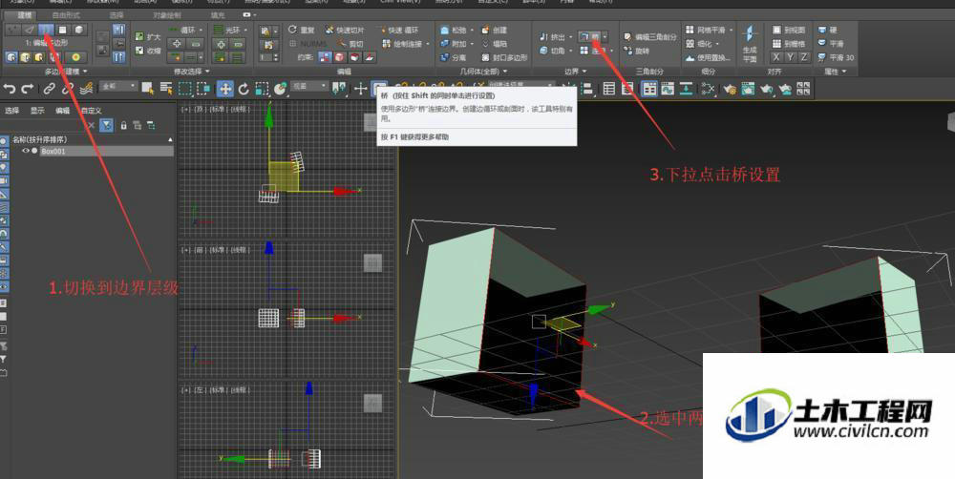Click the X axis align button

point(775,57)
